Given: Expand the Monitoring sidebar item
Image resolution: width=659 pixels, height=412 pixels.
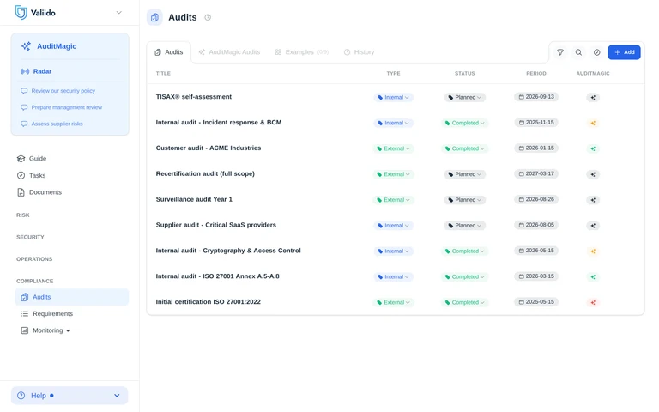Looking at the screenshot, I should 45,330.
